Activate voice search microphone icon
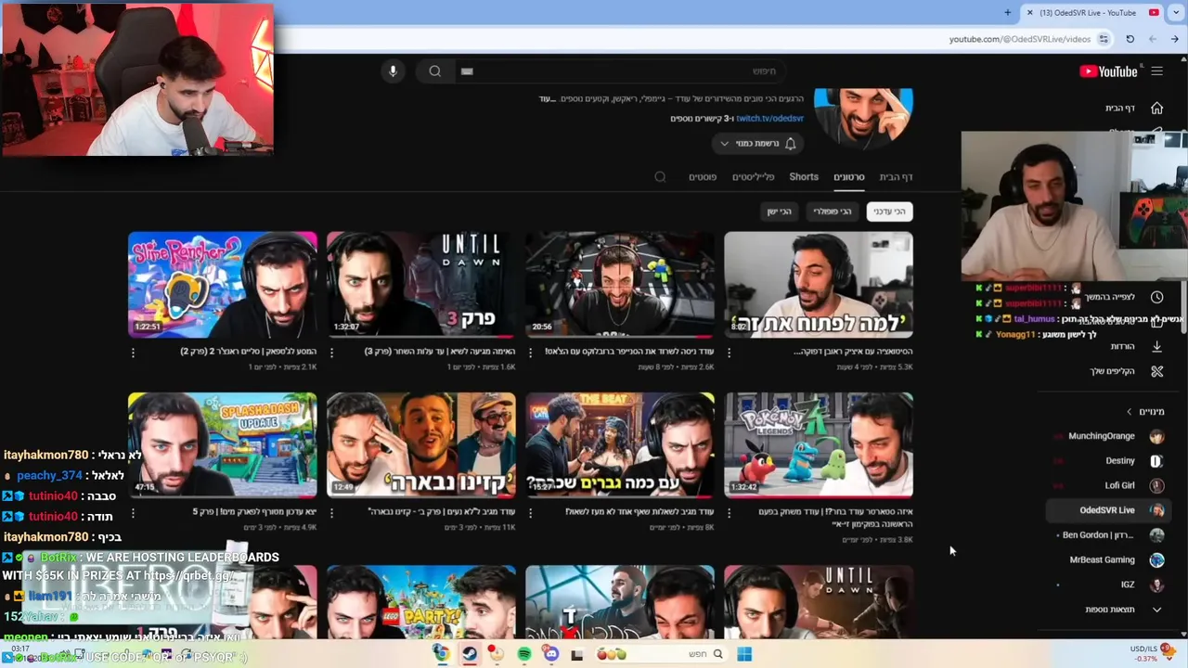 click(393, 71)
